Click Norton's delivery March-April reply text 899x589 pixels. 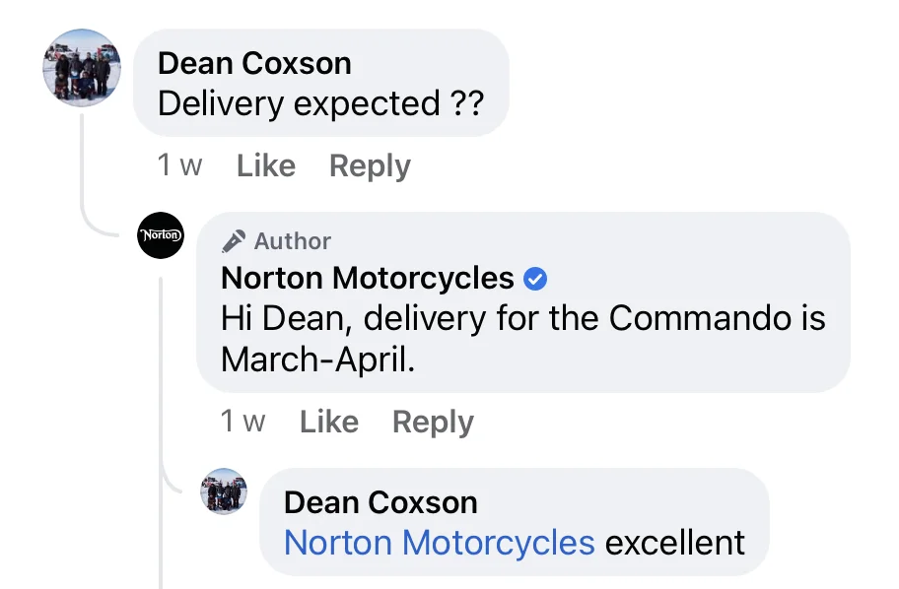click(522, 339)
